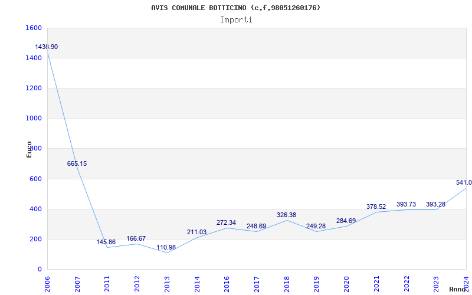Viewport: 472px width, 295px height.
Task: Click the y-axis value 1400
Action: [x=34, y=58]
